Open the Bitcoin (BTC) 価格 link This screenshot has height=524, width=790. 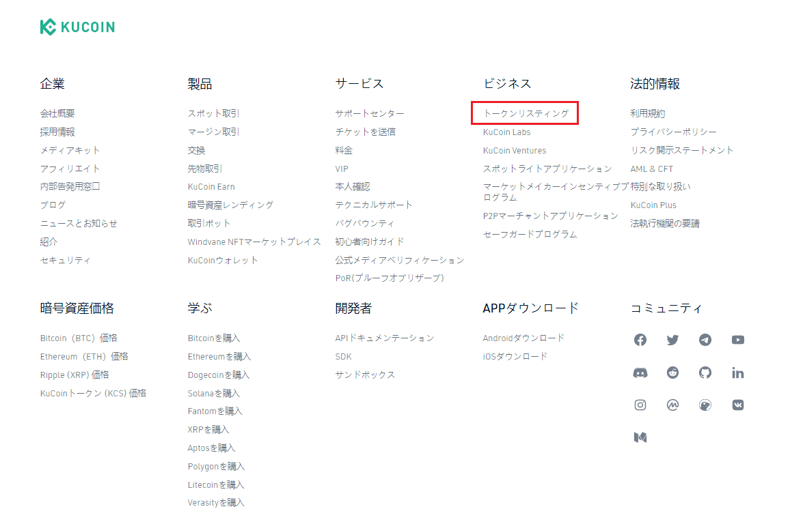click(79, 338)
